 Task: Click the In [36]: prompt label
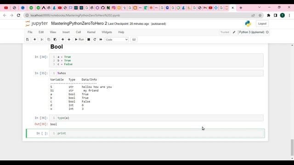(x=41, y=118)
